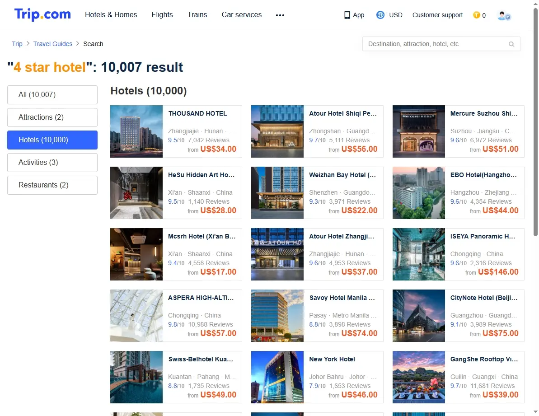This screenshot has height=416, width=539.
Task: Click the US$34.00 price
Action: tap(218, 149)
